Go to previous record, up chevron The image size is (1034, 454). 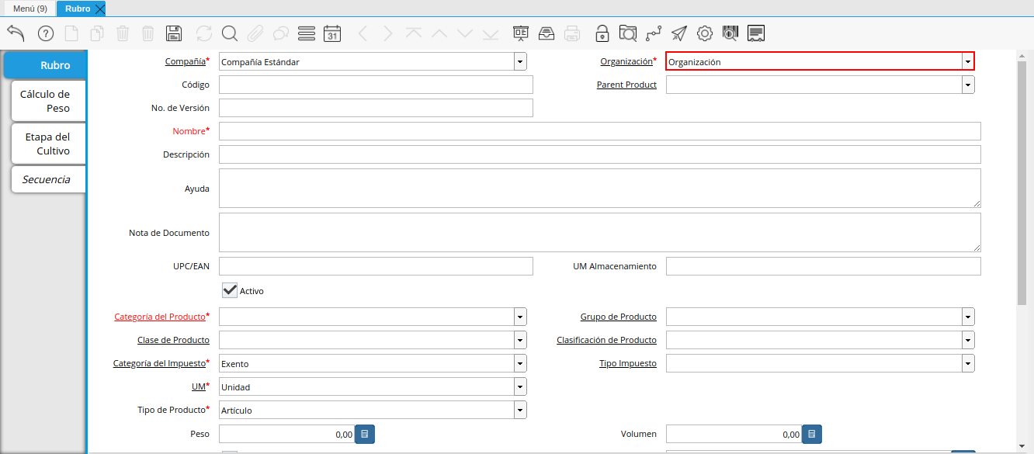pyautogui.click(x=439, y=33)
